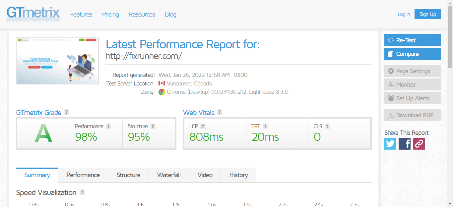Open Features menu
The height and width of the screenshot is (207, 453).
click(81, 14)
